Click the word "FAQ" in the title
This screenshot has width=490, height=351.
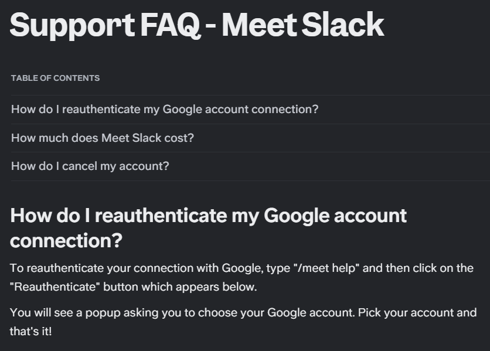click(x=173, y=25)
